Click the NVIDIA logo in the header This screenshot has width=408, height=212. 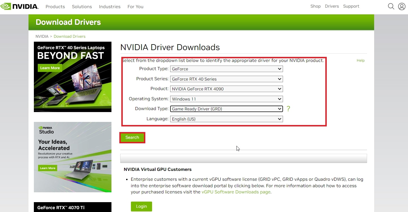pyautogui.click(x=20, y=6)
